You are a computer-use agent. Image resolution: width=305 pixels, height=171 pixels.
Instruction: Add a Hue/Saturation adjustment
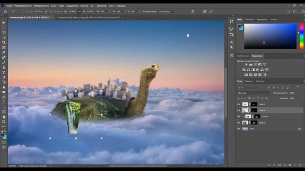[244, 70]
